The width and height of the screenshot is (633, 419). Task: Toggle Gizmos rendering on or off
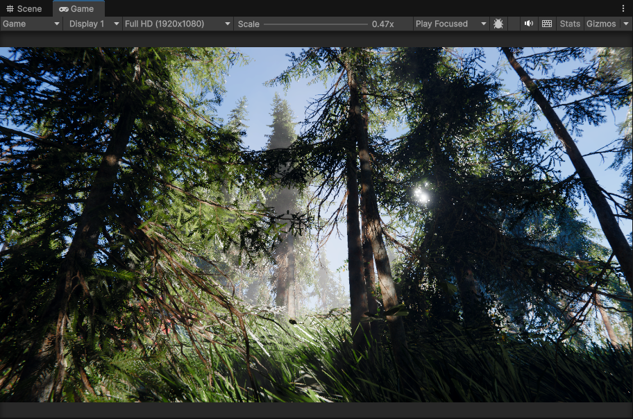tap(601, 24)
